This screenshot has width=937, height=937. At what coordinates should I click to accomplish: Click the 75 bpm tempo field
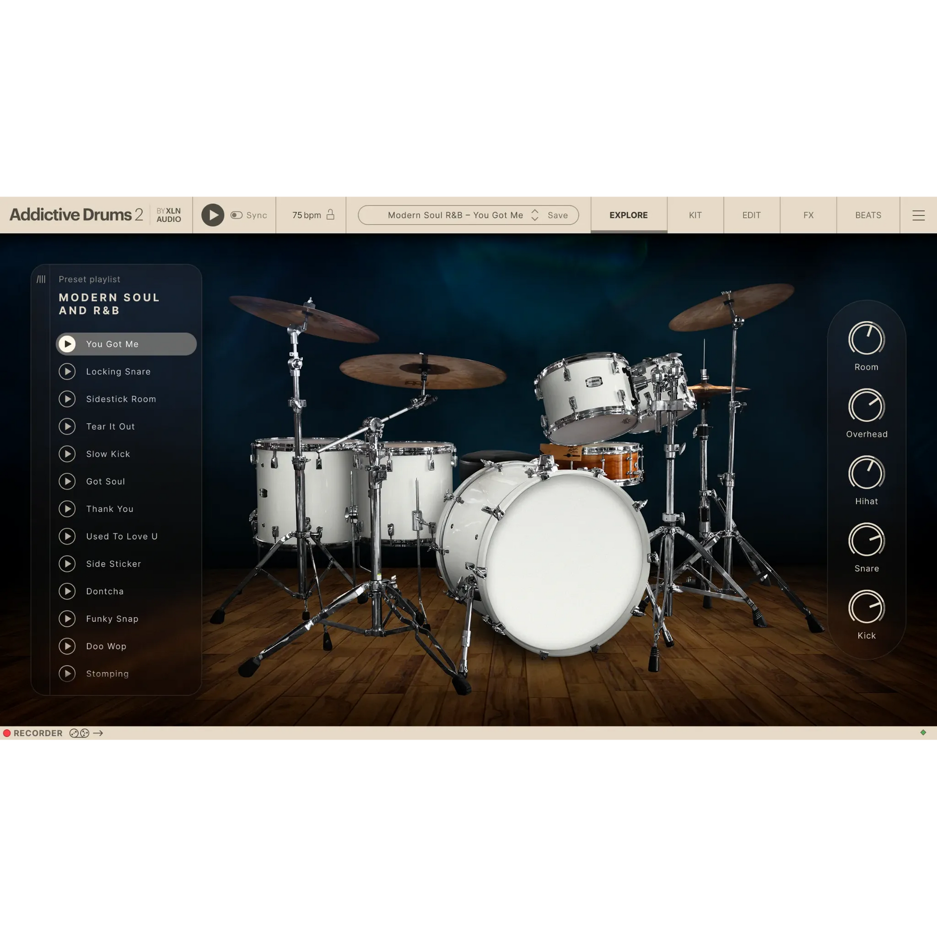(x=307, y=215)
